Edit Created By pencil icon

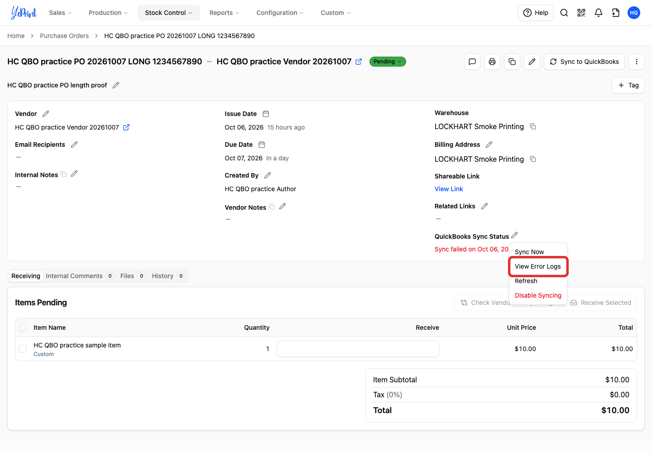[x=268, y=175]
